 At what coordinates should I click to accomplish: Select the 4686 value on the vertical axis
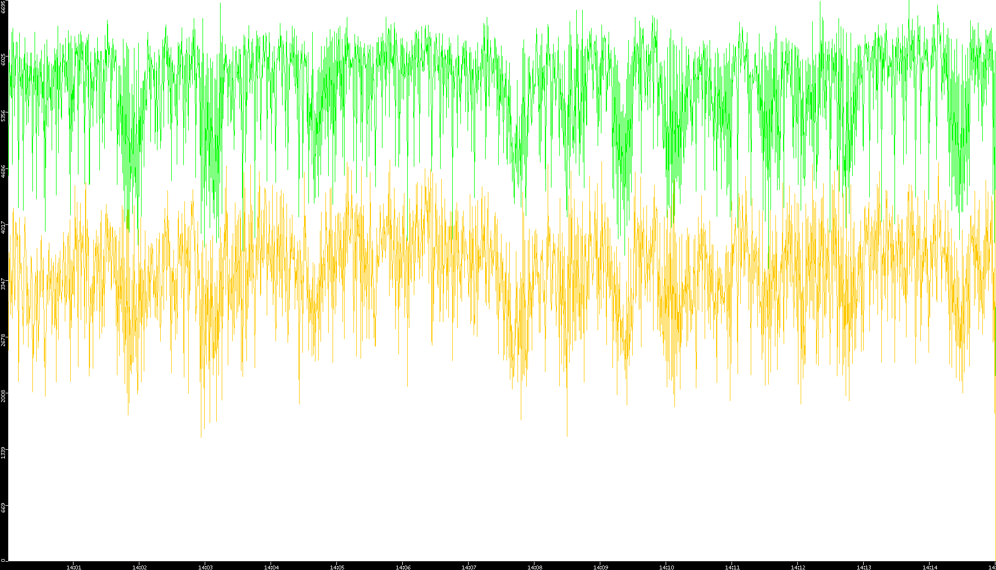[4, 171]
